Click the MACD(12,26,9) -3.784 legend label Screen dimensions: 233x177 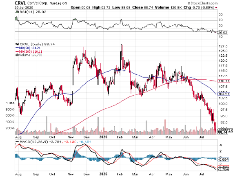tap(40, 142)
